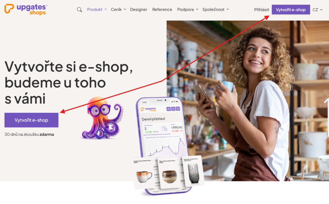329x204 pixels.
Task: Open the CZ language selector
Action: pos(317,10)
